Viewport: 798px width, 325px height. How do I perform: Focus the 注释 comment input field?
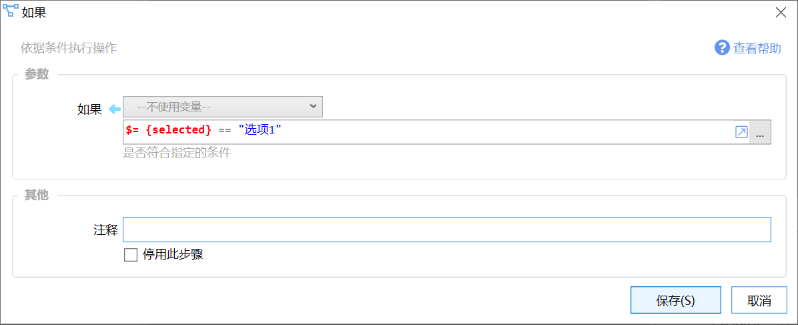pyautogui.click(x=447, y=230)
